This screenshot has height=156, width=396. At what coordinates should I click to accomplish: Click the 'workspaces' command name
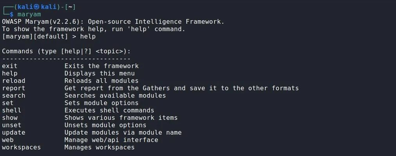coord(22,147)
